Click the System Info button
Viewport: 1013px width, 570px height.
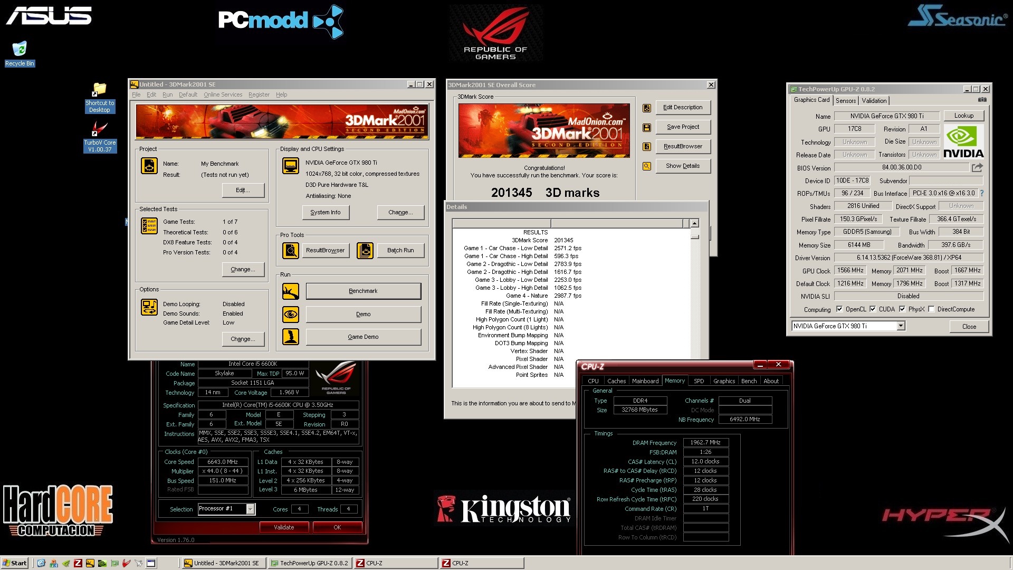click(x=326, y=213)
